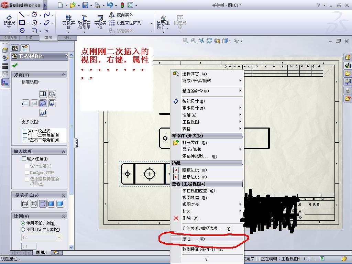This screenshot has width=352, height=264.
Task: Select the Isometric standard view icon
Action: (x=52, y=94)
